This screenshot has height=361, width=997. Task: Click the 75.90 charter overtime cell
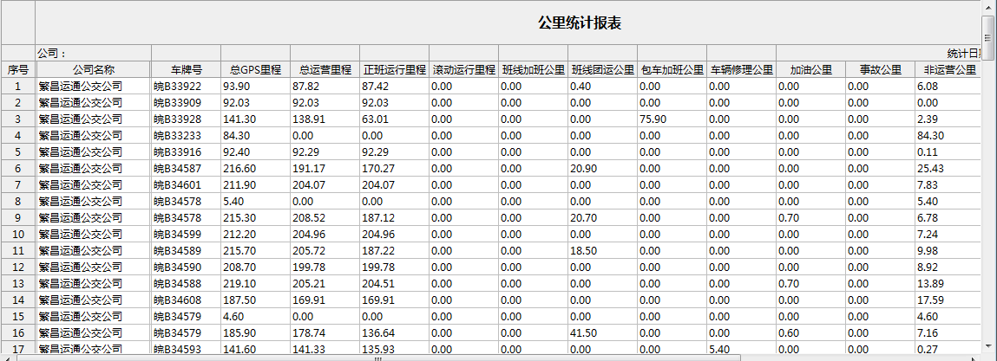pyautogui.click(x=653, y=119)
